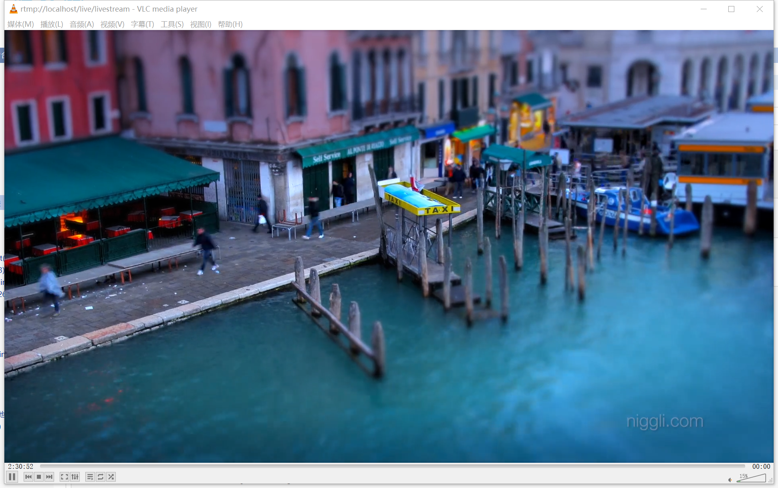The image size is (778, 488).
Task: Toggle the playlist view
Action: (90, 477)
